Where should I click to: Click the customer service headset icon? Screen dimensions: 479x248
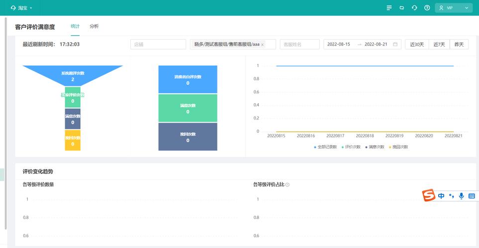pos(414,8)
